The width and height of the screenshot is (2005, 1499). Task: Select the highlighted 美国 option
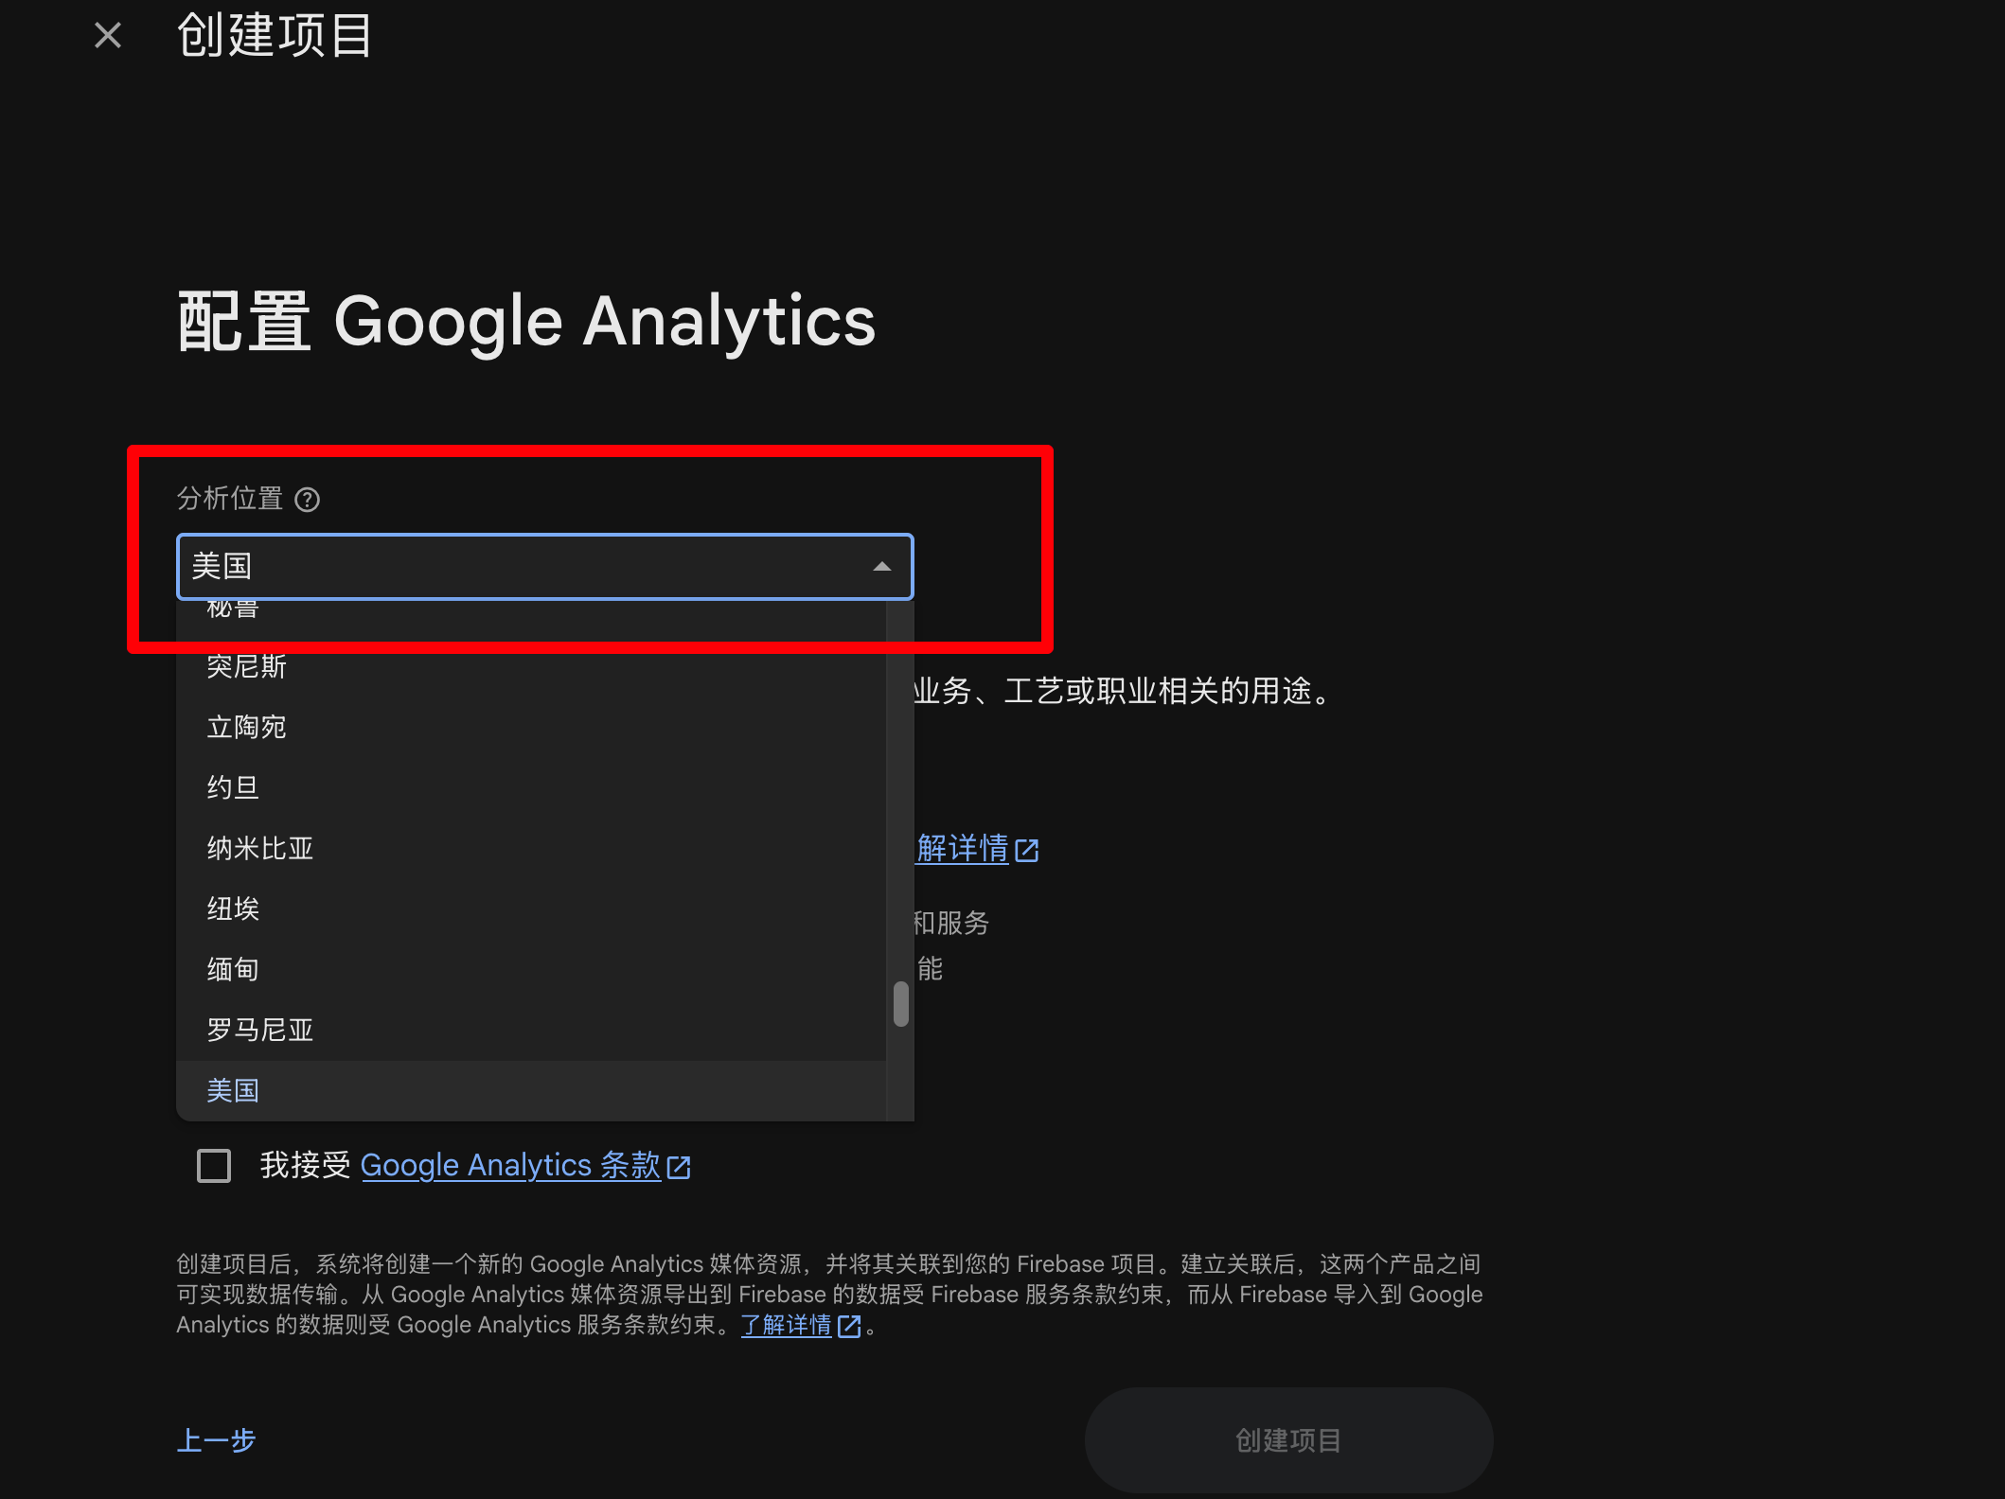[531, 1090]
